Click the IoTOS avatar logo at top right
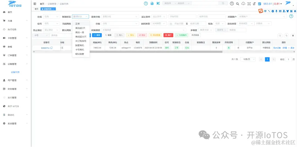This screenshot has width=297, height=147. pos(288,3)
